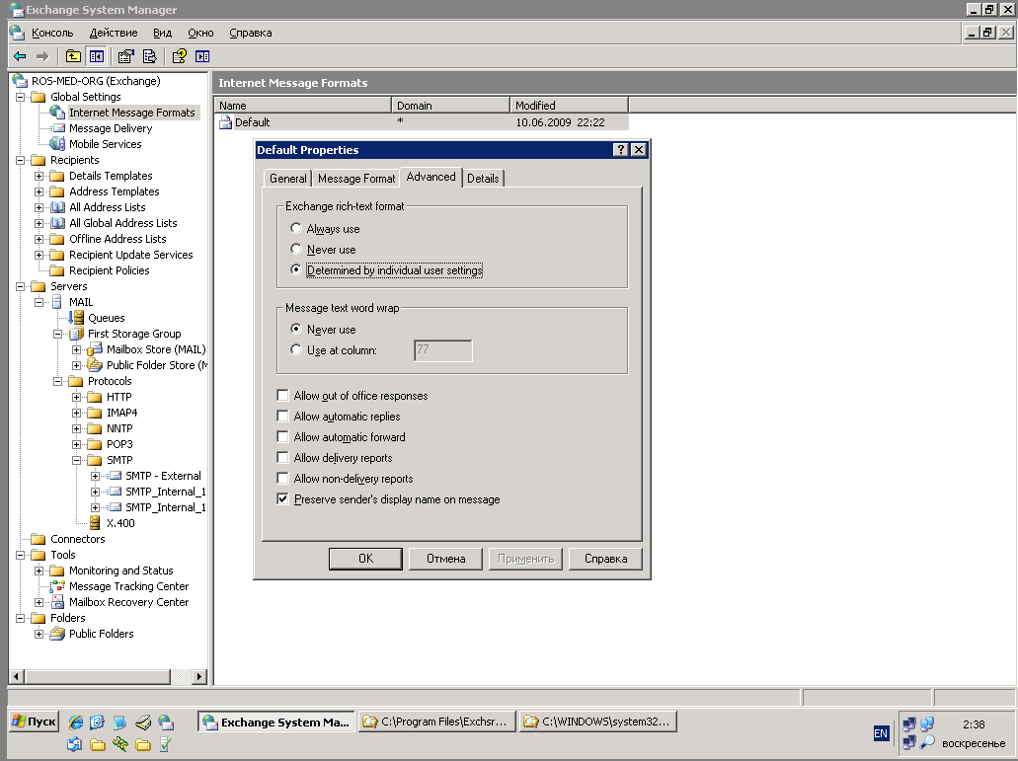
Task: Select the Message Delivery node icon
Action: [58, 128]
